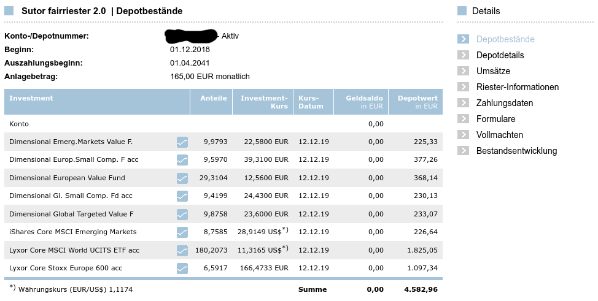Open Depotbestände menu item
598x301 pixels.
coord(505,39)
